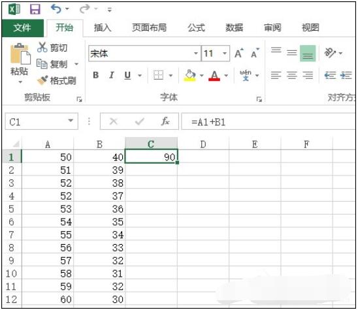
Task: Open the font color dropdown arrow
Action: 226,76
